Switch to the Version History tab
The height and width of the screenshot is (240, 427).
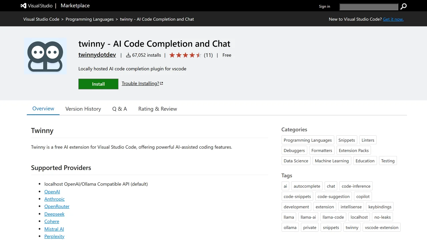click(83, 109)
